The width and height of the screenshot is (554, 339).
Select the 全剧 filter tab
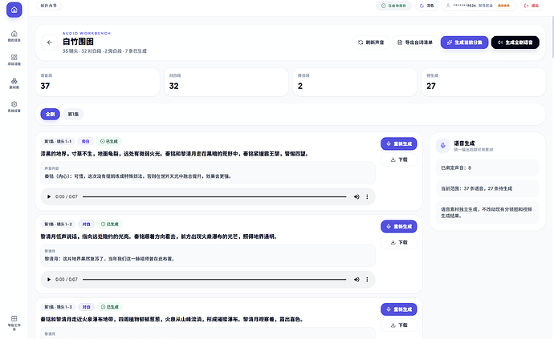pos(50,114)
